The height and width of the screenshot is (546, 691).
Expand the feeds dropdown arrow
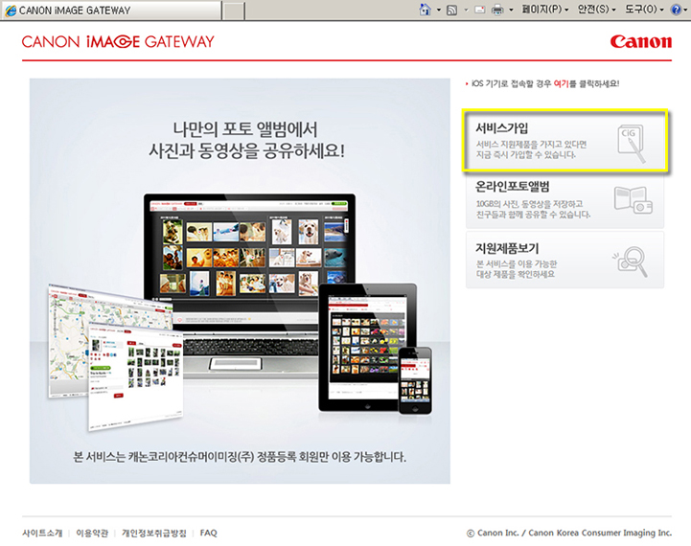pos(466,10)
